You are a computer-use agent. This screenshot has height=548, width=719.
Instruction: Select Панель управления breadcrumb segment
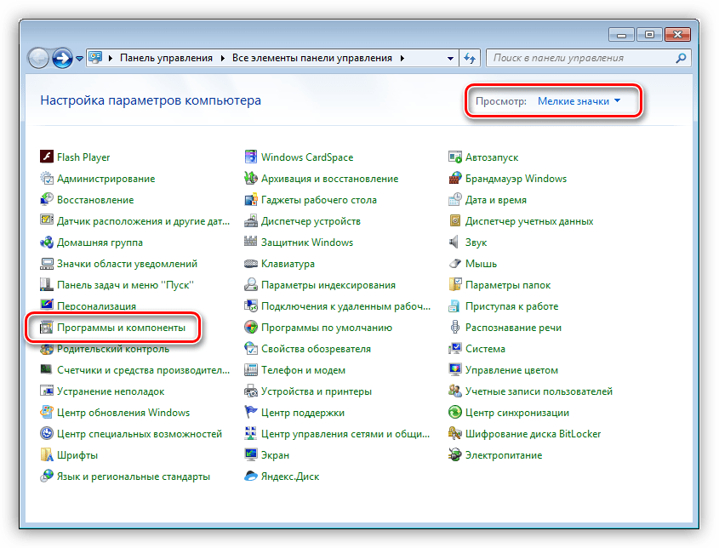(166, 58)
